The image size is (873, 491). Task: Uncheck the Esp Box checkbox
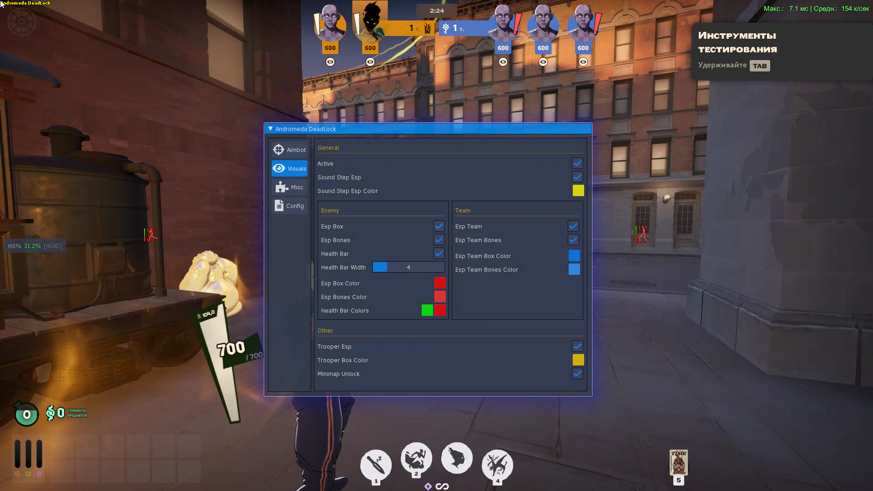coord(439,226)
